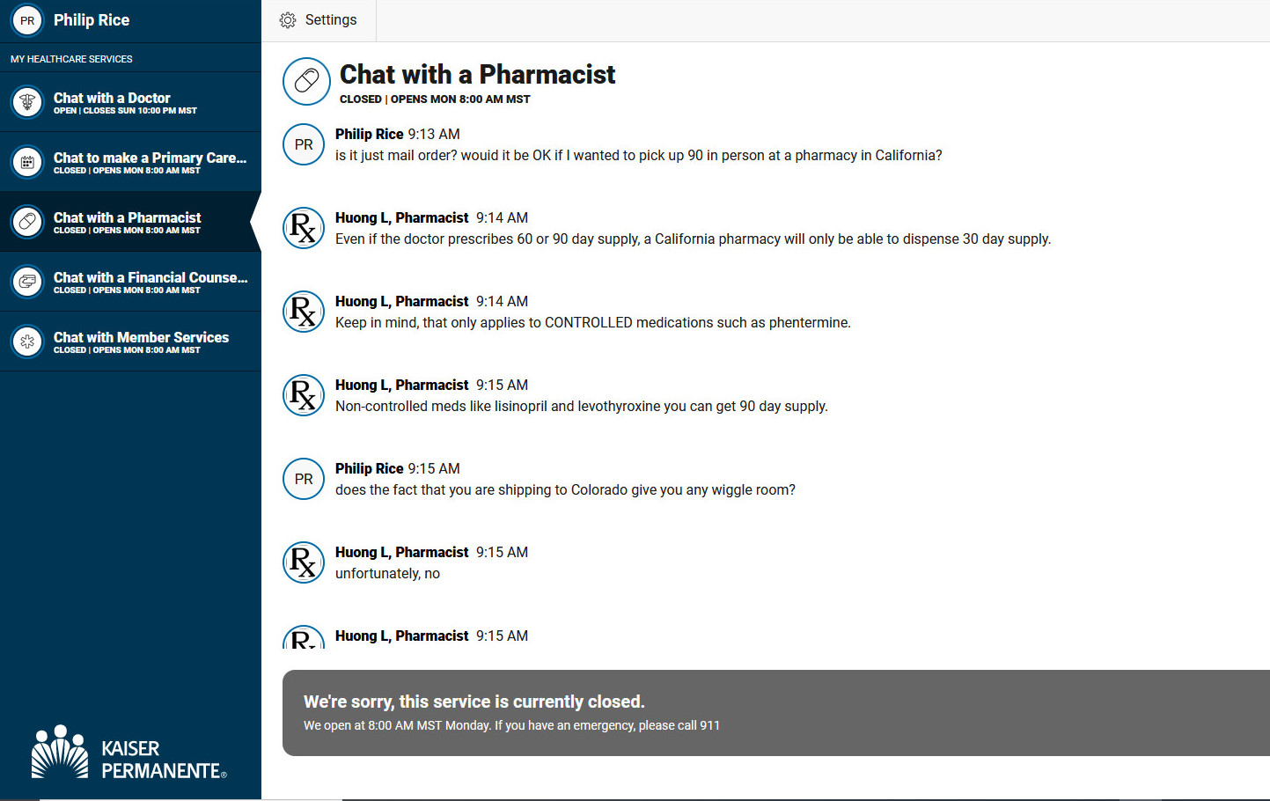This screenshot has height=801, width=1270.
Task: Click the service currently closed banner
Action: [776, 713]
